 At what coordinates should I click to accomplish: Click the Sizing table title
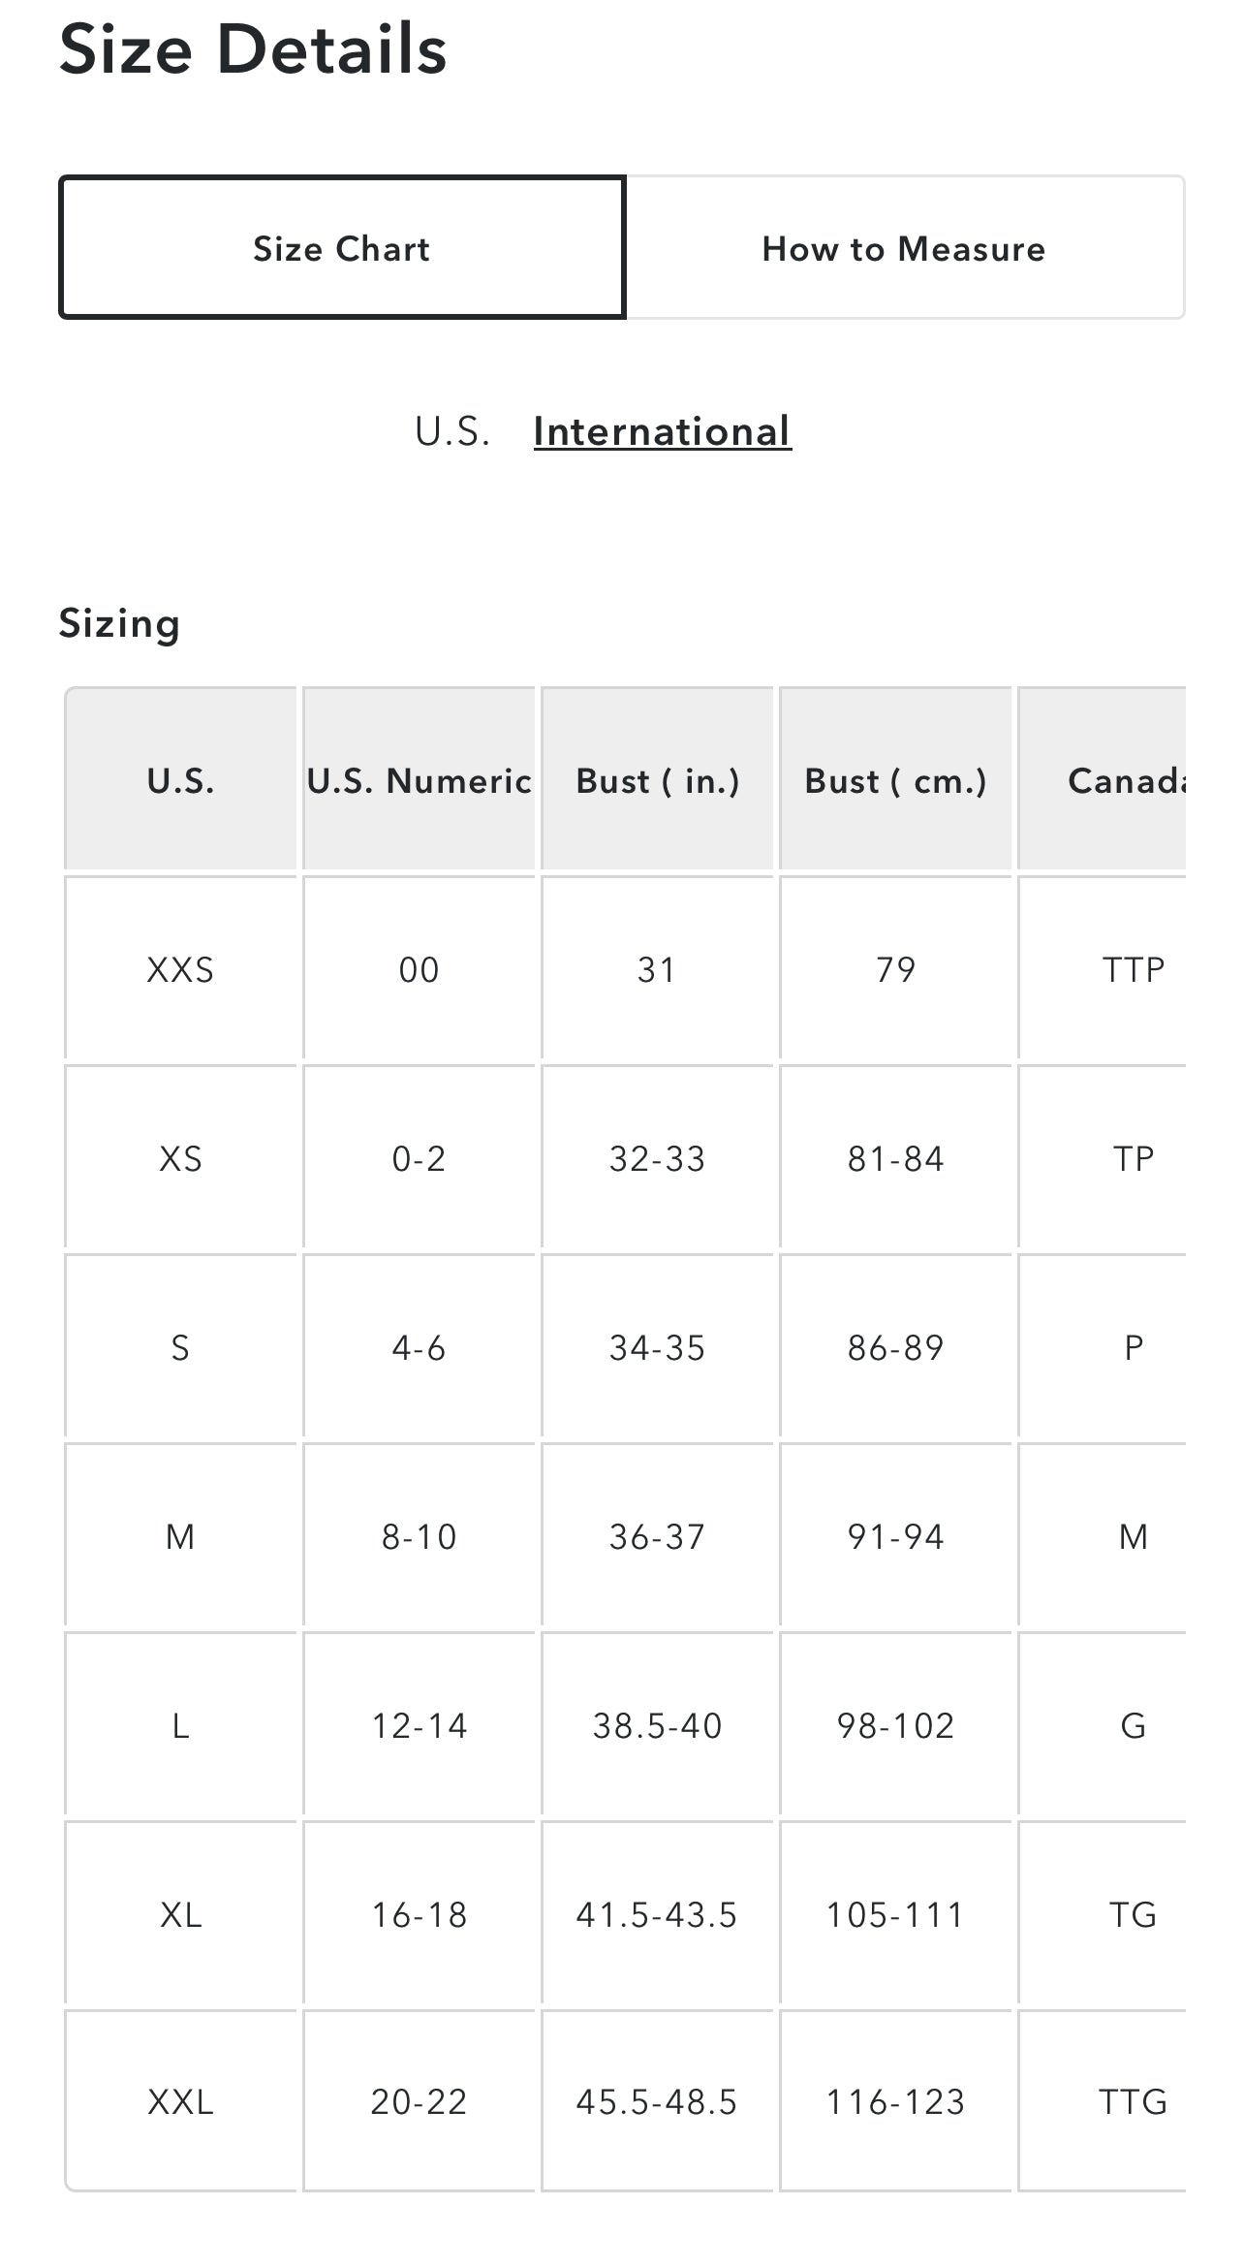click(119, 623)
